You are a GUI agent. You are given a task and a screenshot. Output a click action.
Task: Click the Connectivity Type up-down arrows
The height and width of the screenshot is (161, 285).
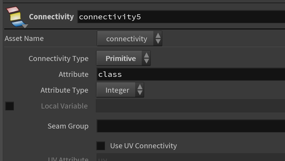click(146, 58)
